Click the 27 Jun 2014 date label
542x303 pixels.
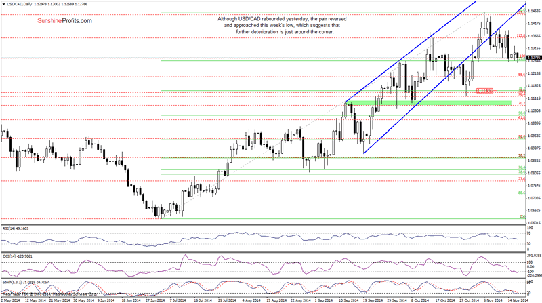click(x=155, y=300)
